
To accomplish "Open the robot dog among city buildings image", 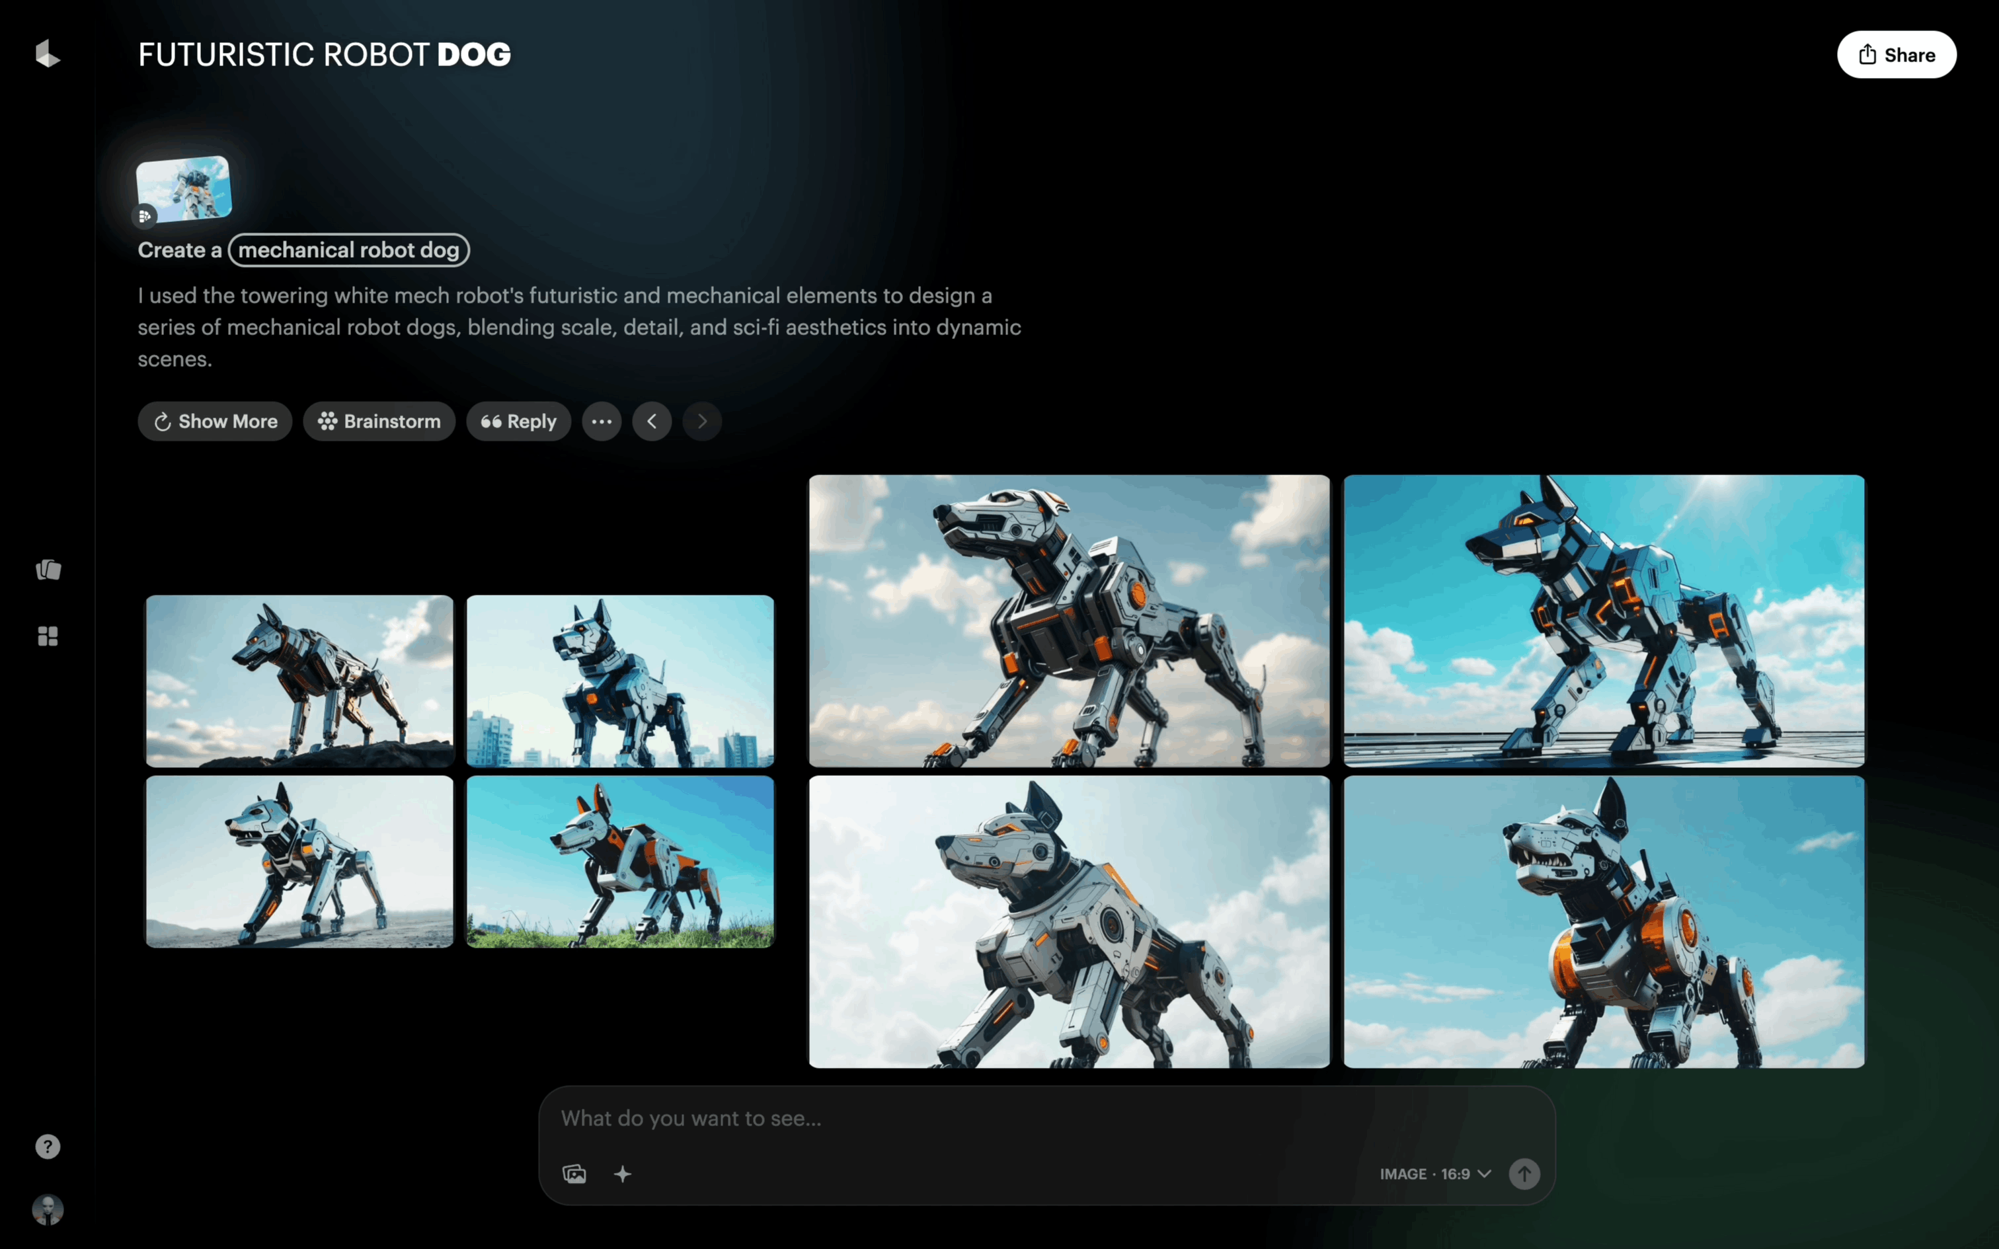I will click(x=620, y=681).
